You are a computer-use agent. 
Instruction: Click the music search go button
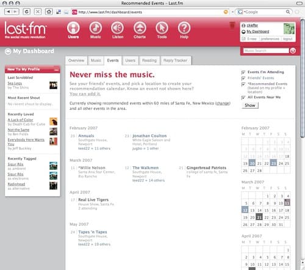pos(293,51)
